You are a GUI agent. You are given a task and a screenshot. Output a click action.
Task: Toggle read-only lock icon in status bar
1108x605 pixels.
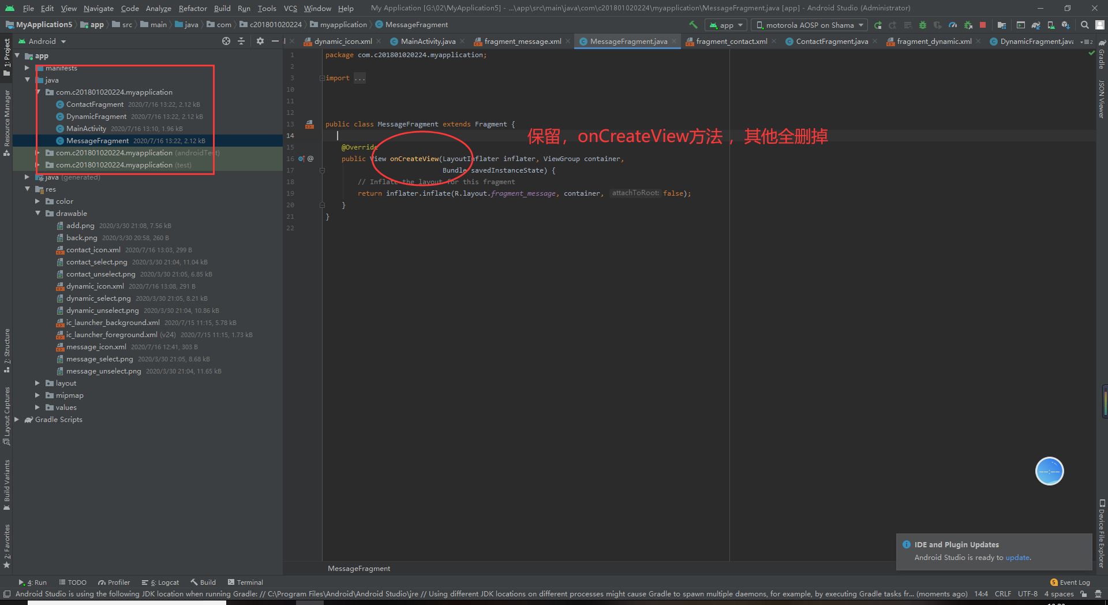[x=1084, y=593]
